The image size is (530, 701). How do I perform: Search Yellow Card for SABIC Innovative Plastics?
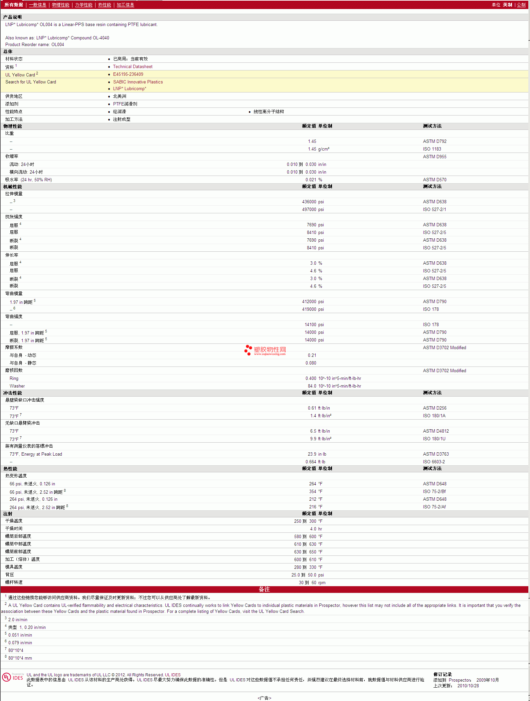[x=138, y=82]
